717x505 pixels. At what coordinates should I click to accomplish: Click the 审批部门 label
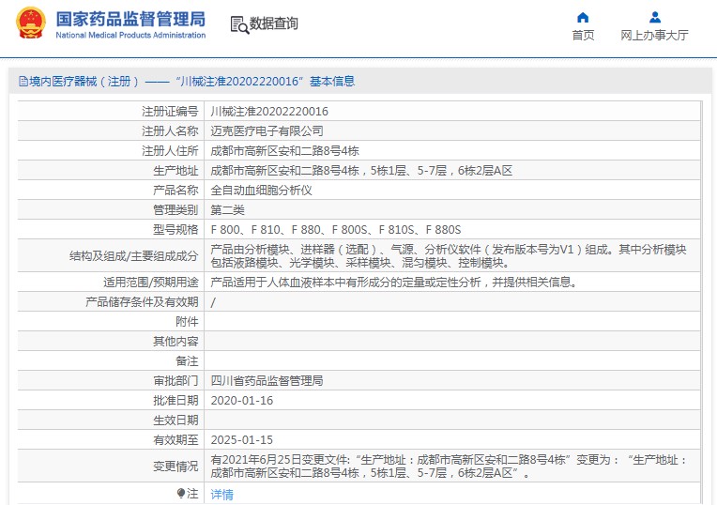[175, 380]
